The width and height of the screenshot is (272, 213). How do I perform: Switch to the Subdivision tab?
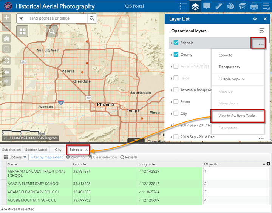point(11,150)
